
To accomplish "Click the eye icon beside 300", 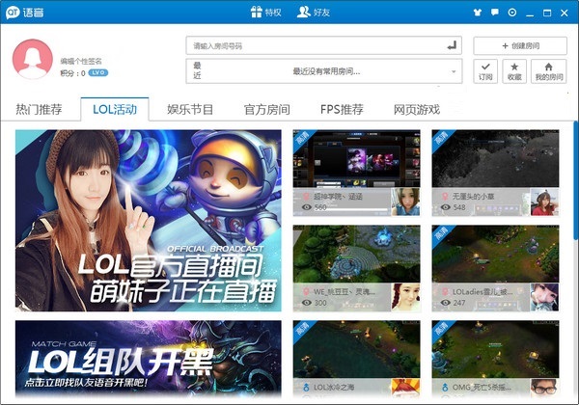I will point(307,303).
